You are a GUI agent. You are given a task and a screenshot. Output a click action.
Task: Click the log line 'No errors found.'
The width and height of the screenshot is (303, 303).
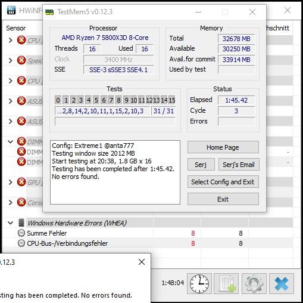76,177
